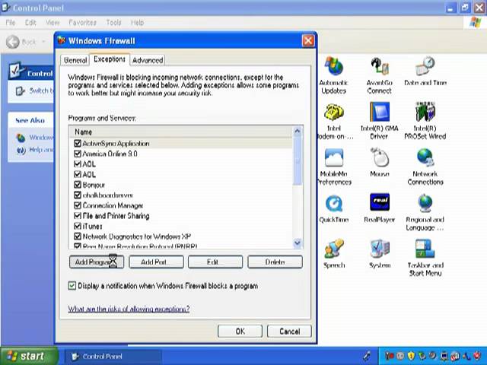This screenshot has height=365, width=487.
Task: Click the programs list scroll up arrow
Action: [x=298, y=132]
